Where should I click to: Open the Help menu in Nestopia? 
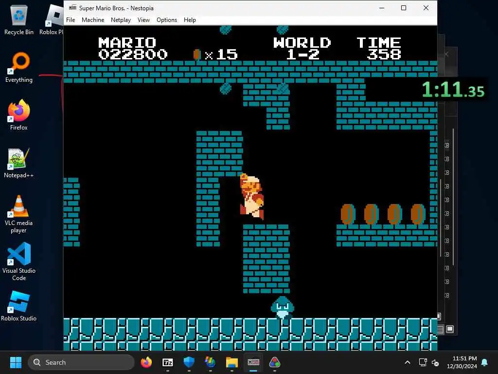point(190,19)
